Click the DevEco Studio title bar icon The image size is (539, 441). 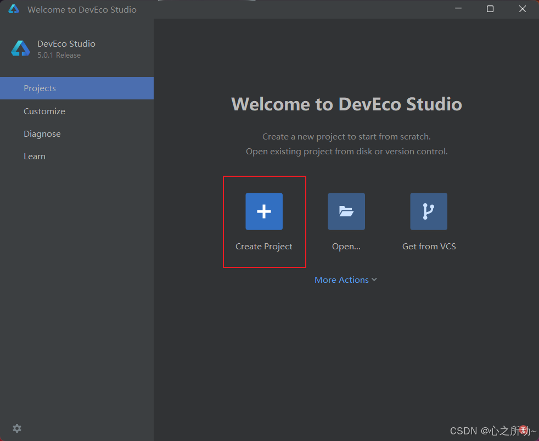[13, 9]
